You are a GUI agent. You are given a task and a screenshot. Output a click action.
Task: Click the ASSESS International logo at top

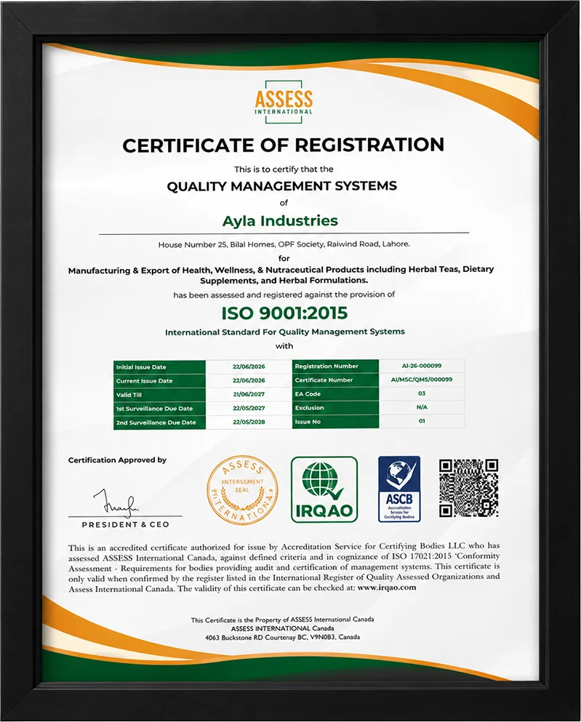pos(284,103)
